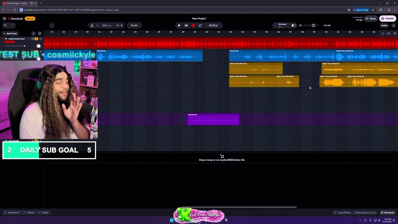
Task: Show keyboard Shortcuts
Action: tap(387, 212)
